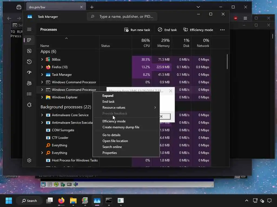277x207 pixels.
Task: Open Task Manager navigation hamburger menu
Action: coord(29,29)
